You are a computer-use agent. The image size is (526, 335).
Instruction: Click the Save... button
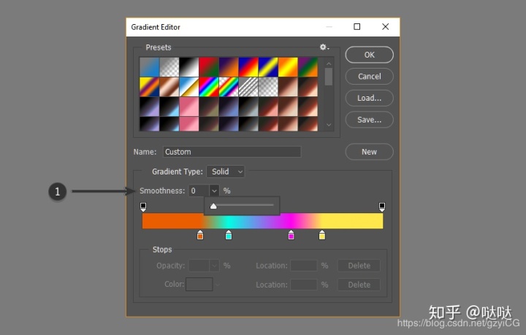click(369, 120)
